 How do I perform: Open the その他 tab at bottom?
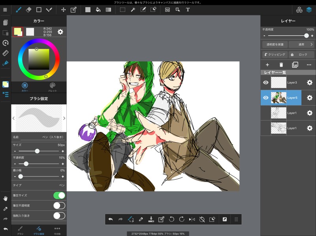pos(57,230)
